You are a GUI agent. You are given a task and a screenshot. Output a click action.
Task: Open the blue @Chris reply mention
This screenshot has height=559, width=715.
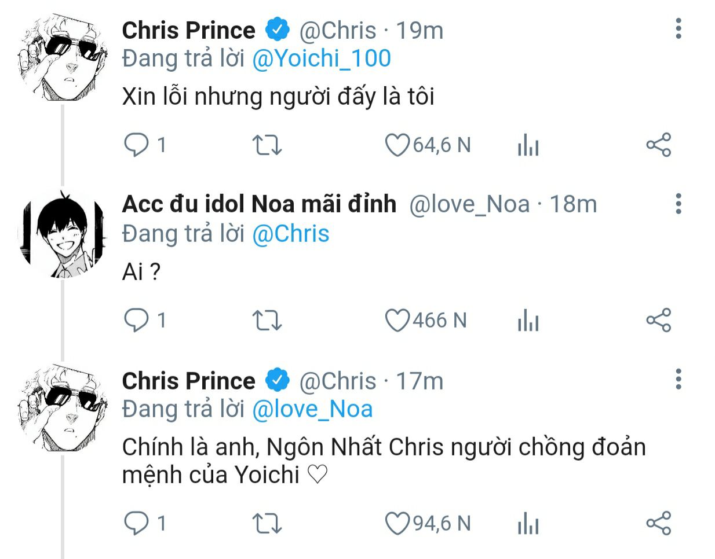tap(291, 234)
